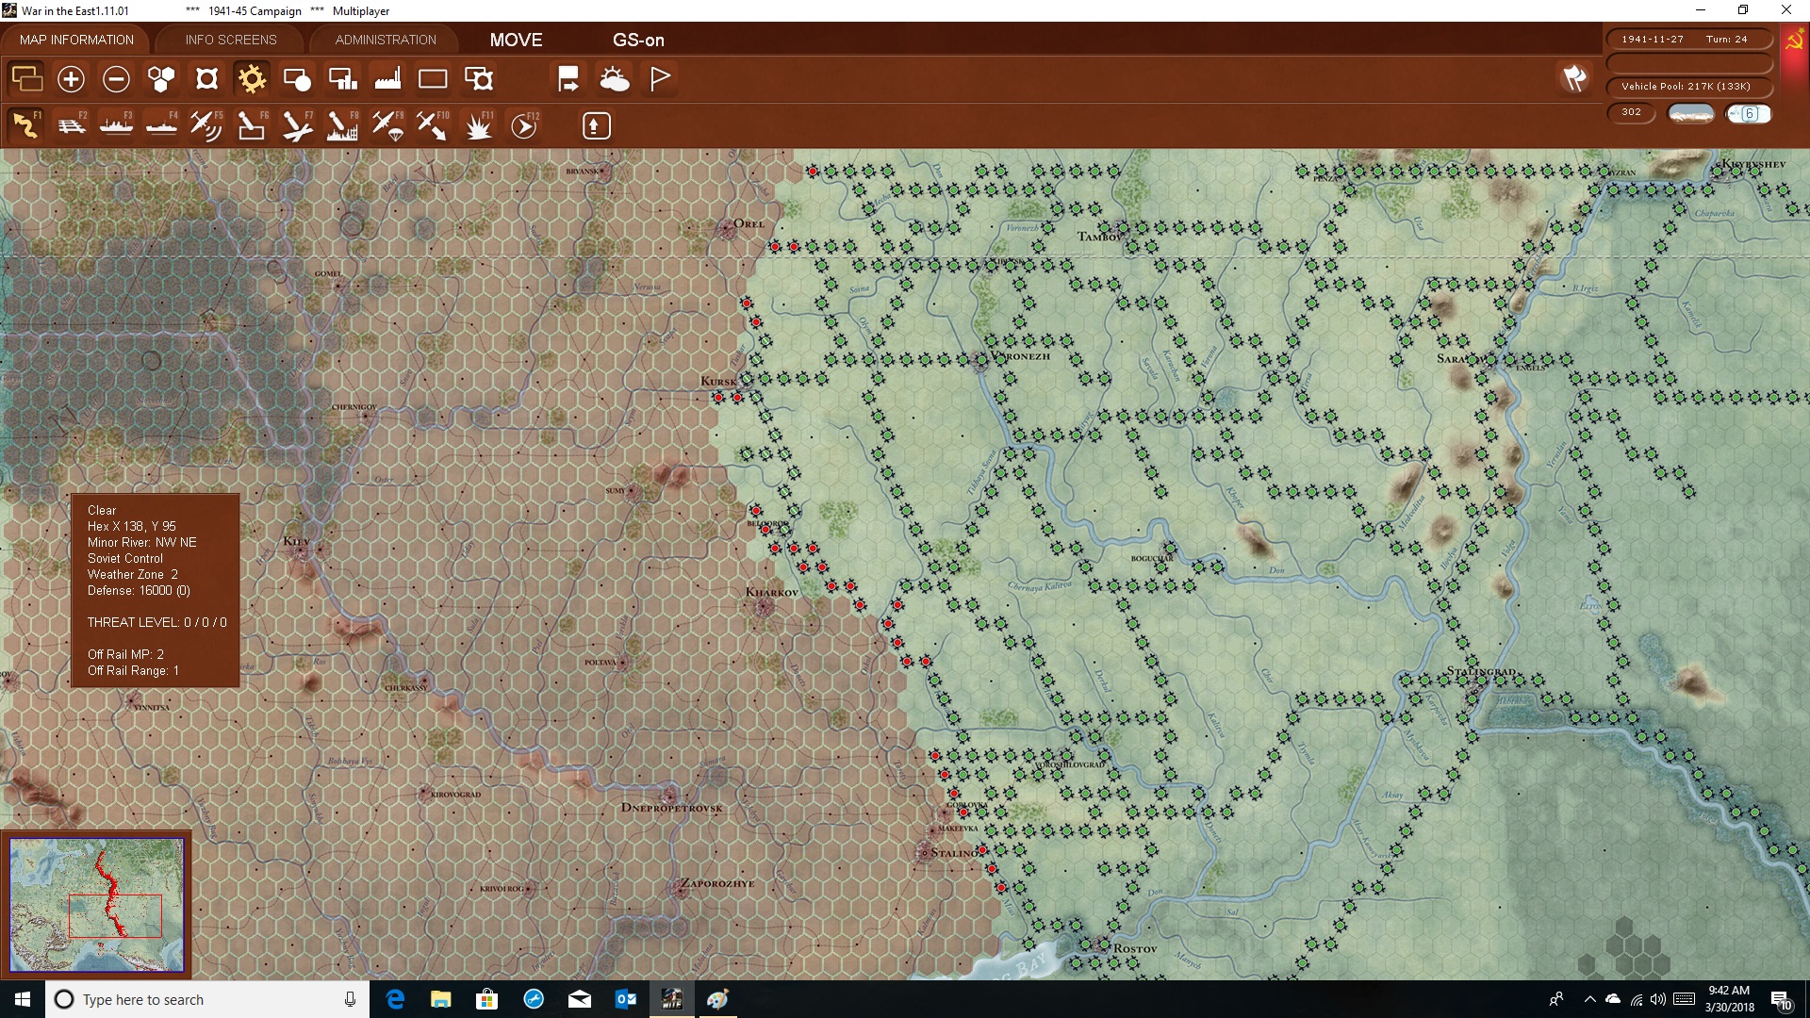Click the up-arrow box toolbar icon
This screenshot has width=1810, height=1018.
(x=596, y=125)
